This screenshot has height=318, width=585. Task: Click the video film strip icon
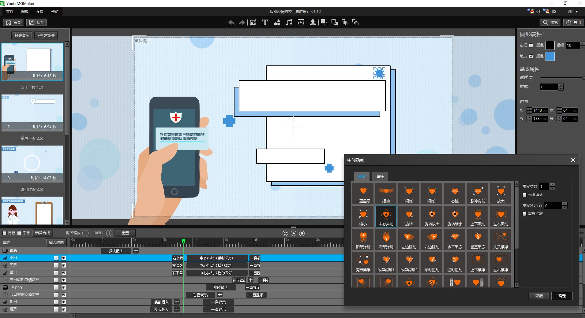tap(301, 22)
